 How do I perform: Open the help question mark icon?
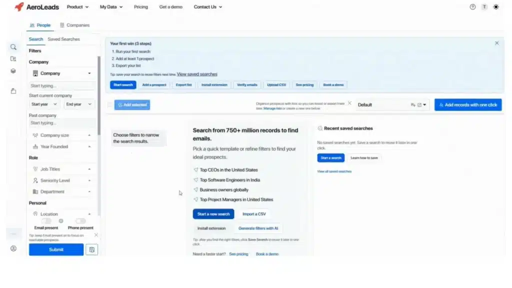(x=472, y=7)
